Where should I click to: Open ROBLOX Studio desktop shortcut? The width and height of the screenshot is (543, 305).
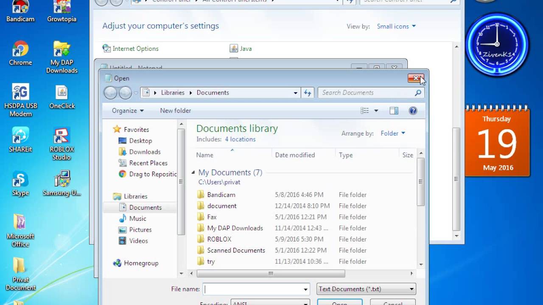click(x=62, y=144)
